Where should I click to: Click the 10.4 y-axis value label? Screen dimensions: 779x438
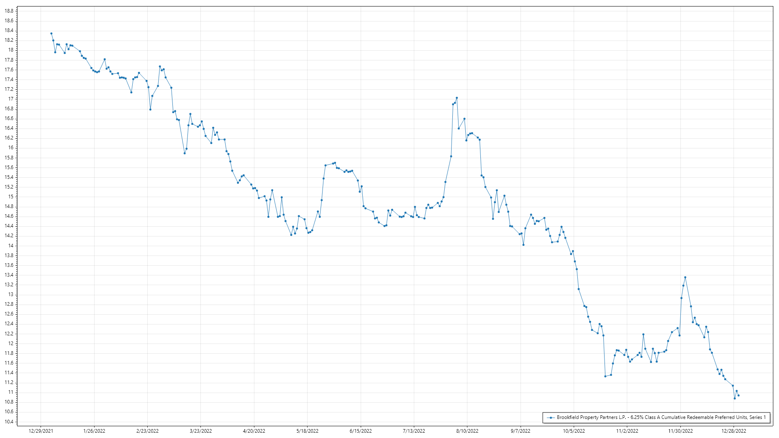[9, 422]
